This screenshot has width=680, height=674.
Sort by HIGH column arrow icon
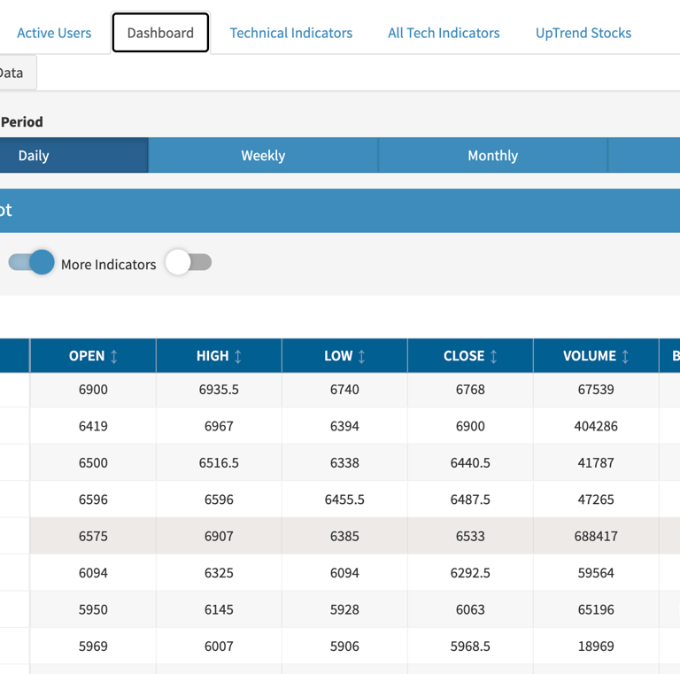(237, 356)
